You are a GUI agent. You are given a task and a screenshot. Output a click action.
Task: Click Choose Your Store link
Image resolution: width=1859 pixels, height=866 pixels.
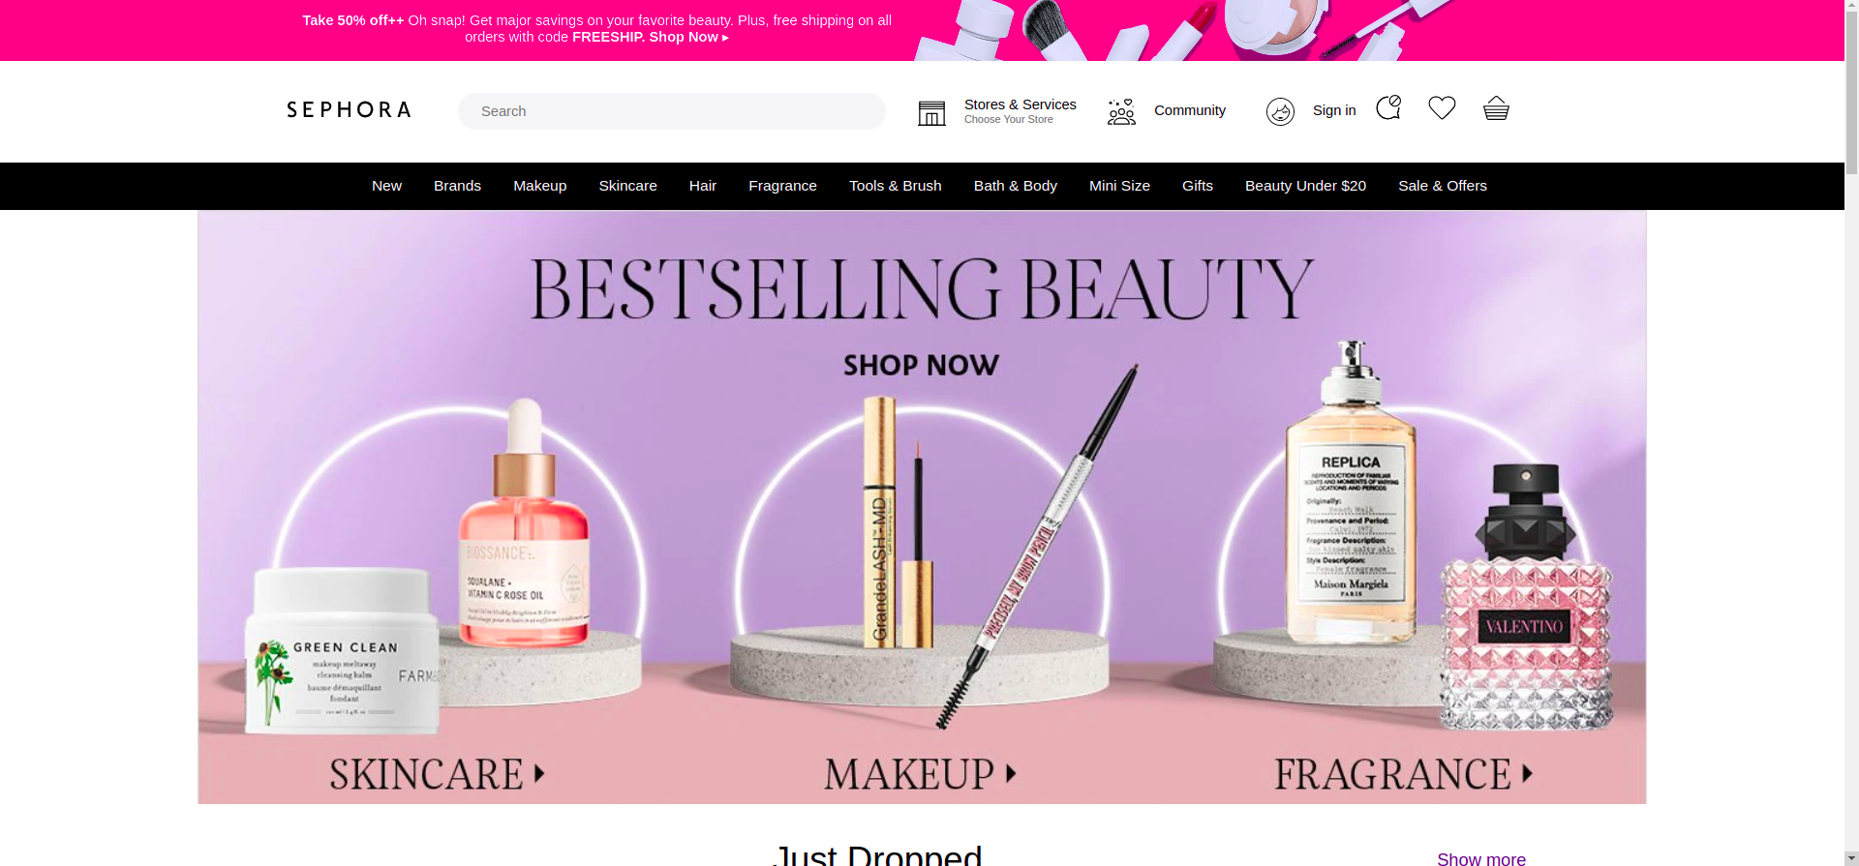pos(1008,120)
